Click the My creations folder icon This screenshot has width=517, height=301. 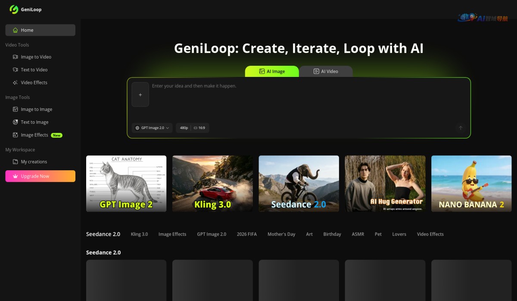(x=16, y=162)
